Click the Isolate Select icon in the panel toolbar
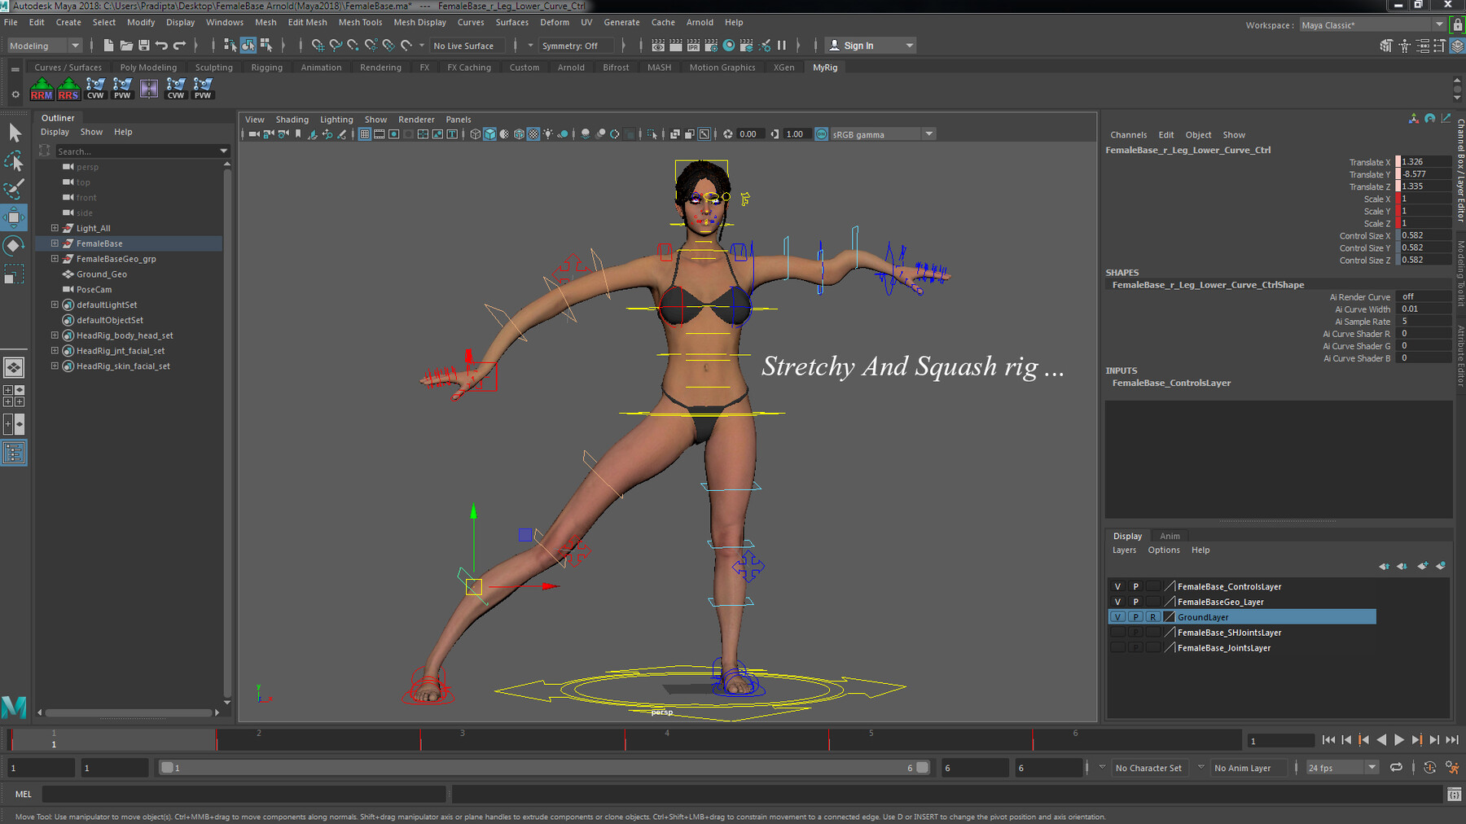This screenshot has width=1466, height=824. 652,134
